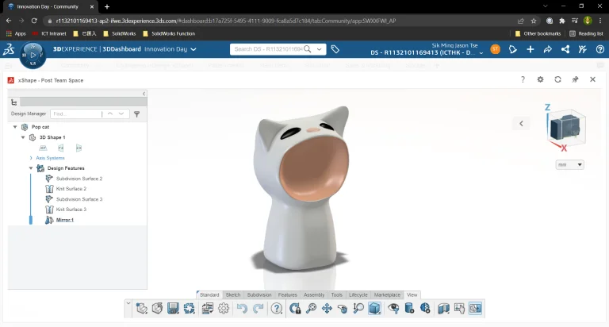Toggle the pin icon on xShape panel
Viewport: 609px width, 327px height.
(x=575, y=79)
